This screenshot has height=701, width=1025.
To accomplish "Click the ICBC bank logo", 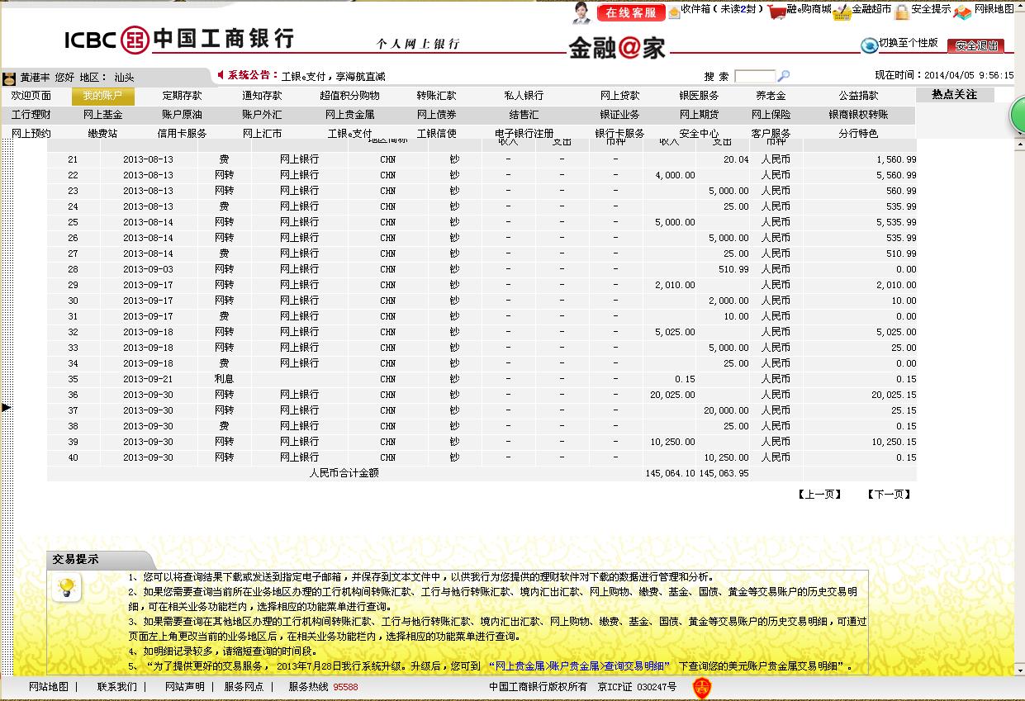I will (179, 39).
